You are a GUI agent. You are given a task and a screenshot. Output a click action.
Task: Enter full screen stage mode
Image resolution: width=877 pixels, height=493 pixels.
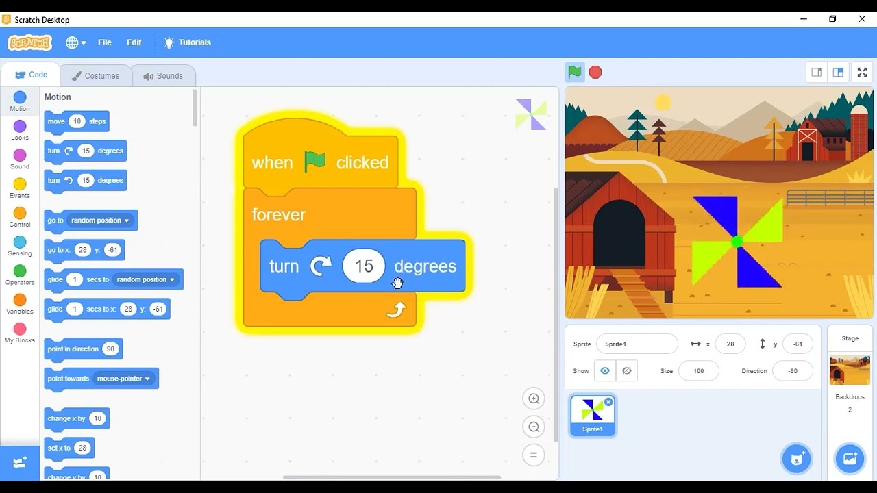862,72
